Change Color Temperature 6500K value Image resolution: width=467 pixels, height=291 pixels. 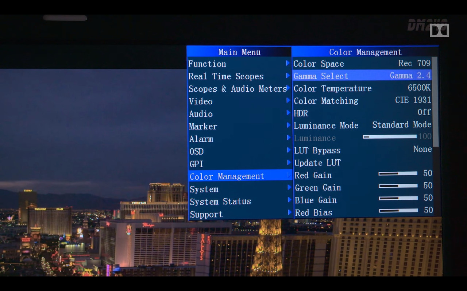point(419,88)
